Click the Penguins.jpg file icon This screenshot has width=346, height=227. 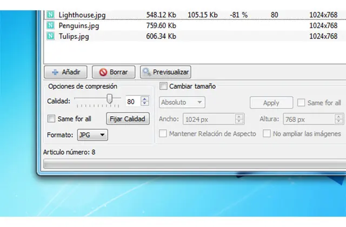[51, 25]
